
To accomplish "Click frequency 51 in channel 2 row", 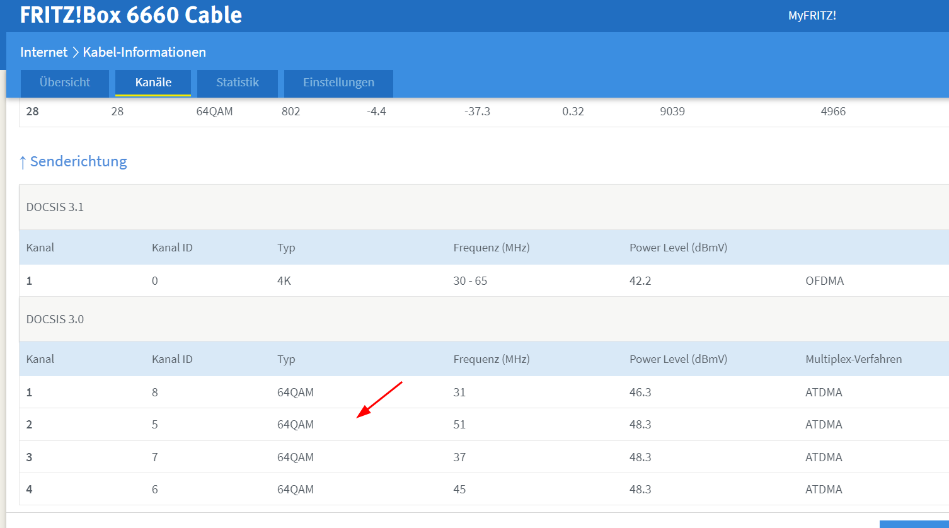I will point(459,425).
